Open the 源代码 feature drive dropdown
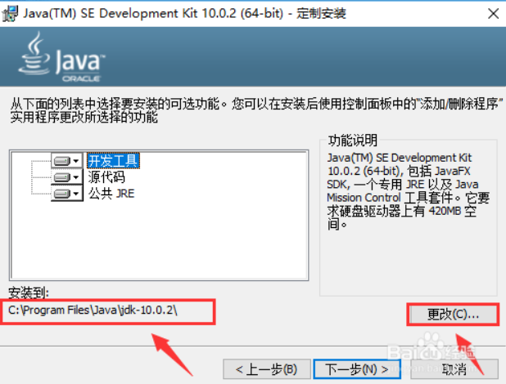506x384 pixels. click(x=67, y=177)
